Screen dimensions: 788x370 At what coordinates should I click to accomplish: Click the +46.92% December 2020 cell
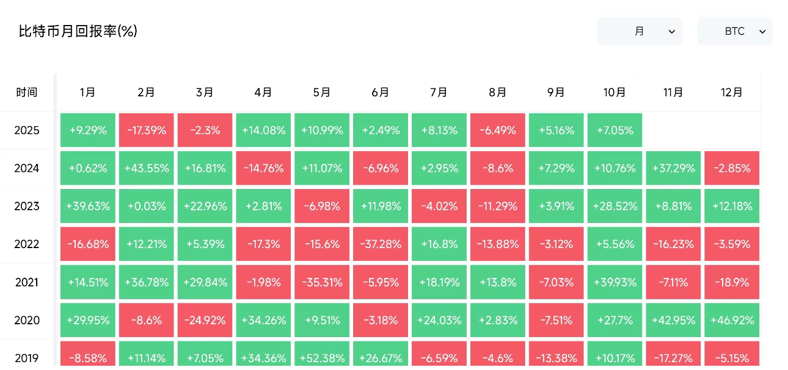(732, 321)
